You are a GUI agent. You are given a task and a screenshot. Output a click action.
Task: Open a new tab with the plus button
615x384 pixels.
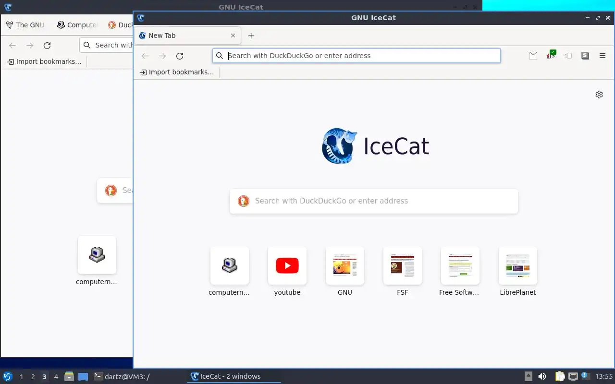[x=251, y=36]
